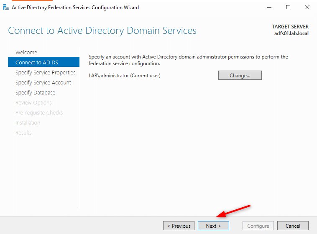317x234 pixels.
Task: Select the Pre-requisite Checks step
Action: click(39, 112)
